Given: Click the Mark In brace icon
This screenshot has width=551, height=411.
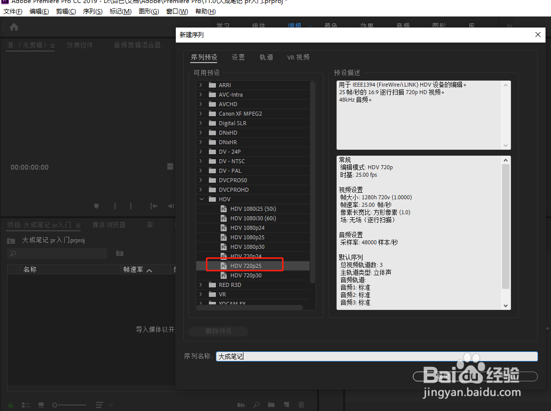Looking at the screenshot, I should 115,206.
